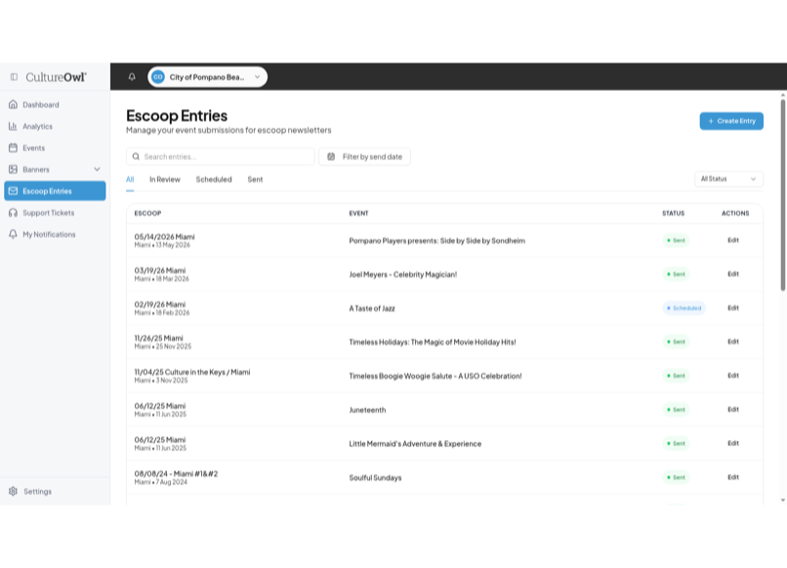Click the 03/19/26 Miami escoop name
The image size is (787, 568).
click(x=160, y=270)
